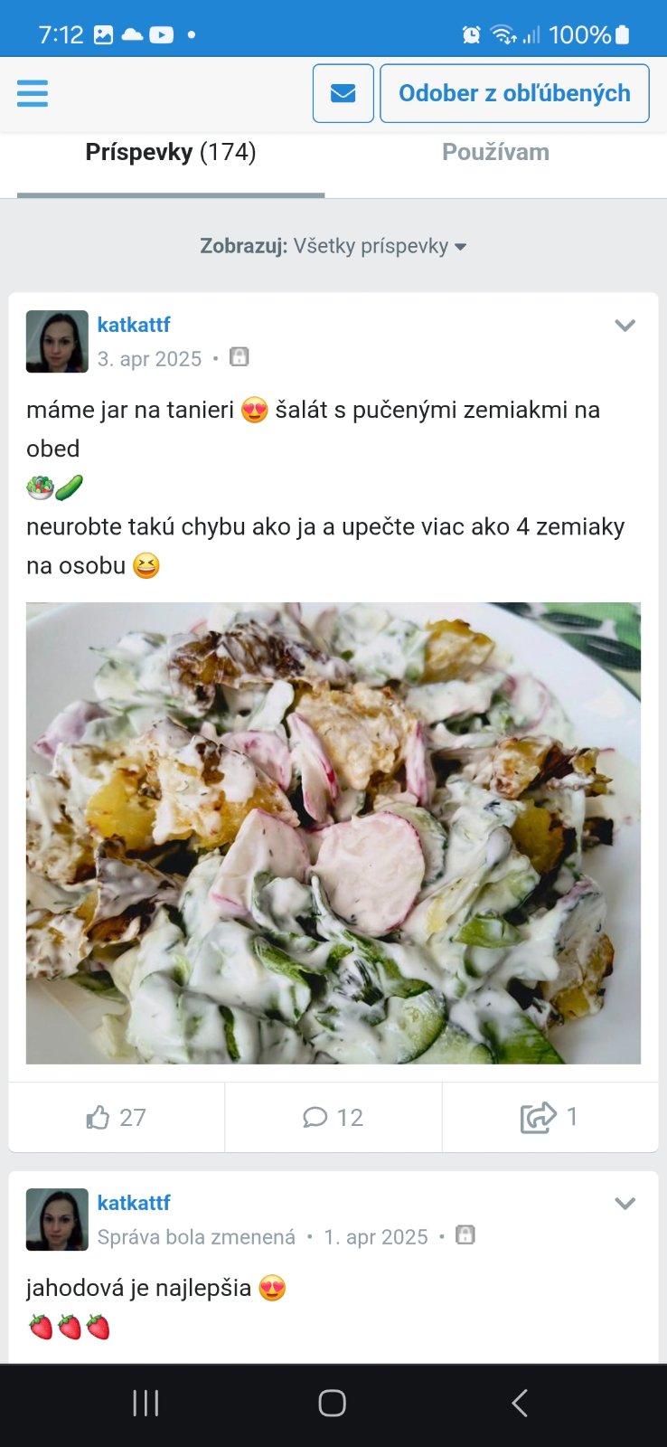Expand the salad post options chevron

coord(625,326)
